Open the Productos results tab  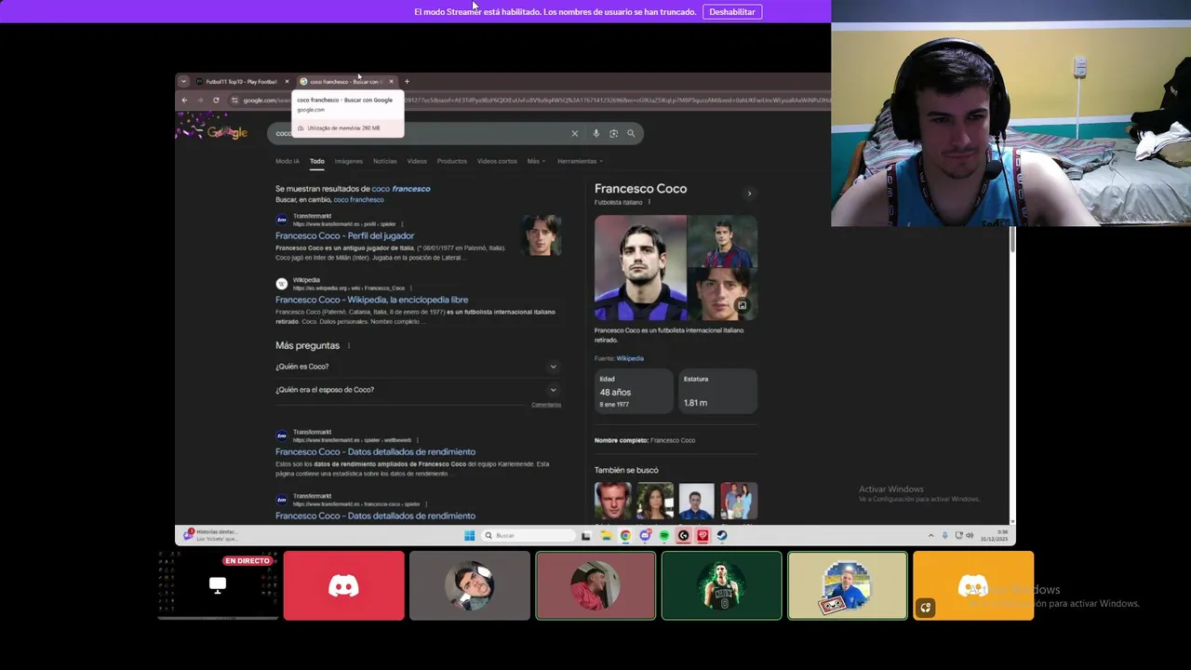pos(452,161)
